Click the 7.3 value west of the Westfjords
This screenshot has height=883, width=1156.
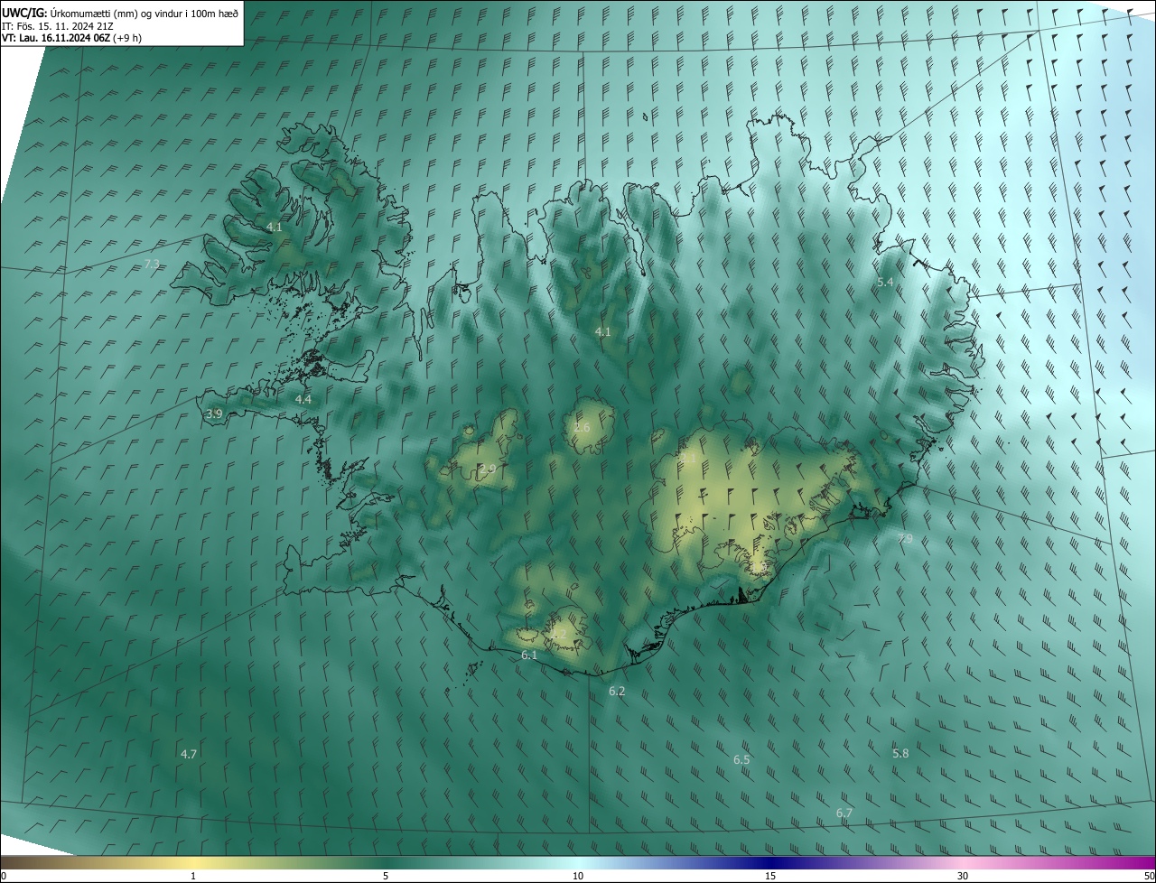[x=152, y=264]
